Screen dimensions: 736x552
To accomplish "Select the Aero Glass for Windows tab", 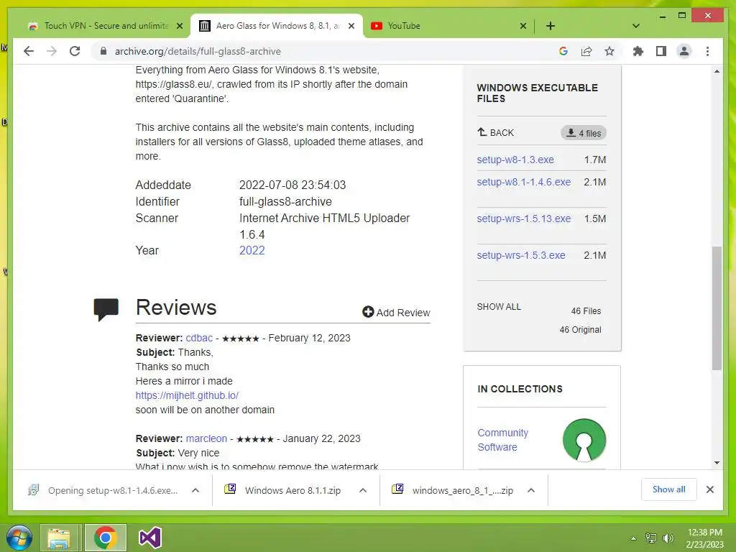I will 277,26.
